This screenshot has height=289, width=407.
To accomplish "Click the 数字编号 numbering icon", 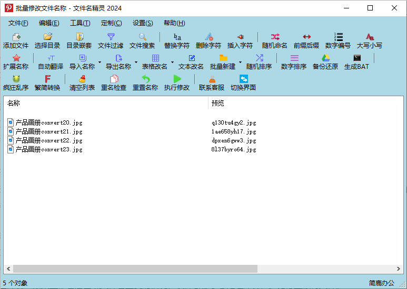I will [x=338, y=40].
